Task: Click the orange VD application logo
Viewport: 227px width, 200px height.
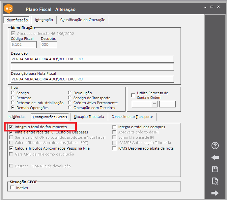Action: point(8,9)
